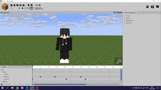
Task: Toggle the secondary view window icon
Action: [36, 5]
